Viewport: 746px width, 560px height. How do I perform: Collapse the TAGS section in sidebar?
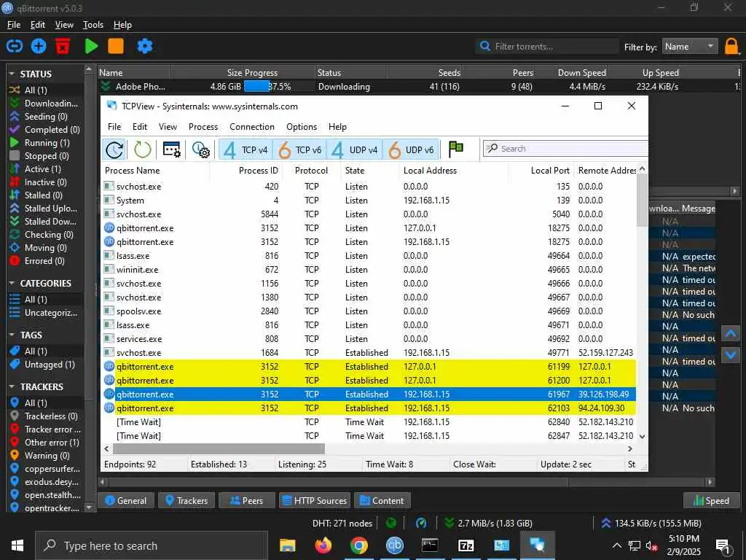12,335
